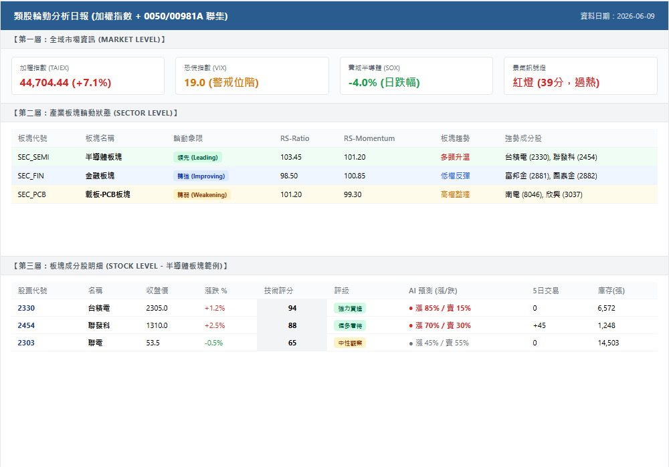Click the gray dot beside 漲 45% prediction

tap(411, 343)
